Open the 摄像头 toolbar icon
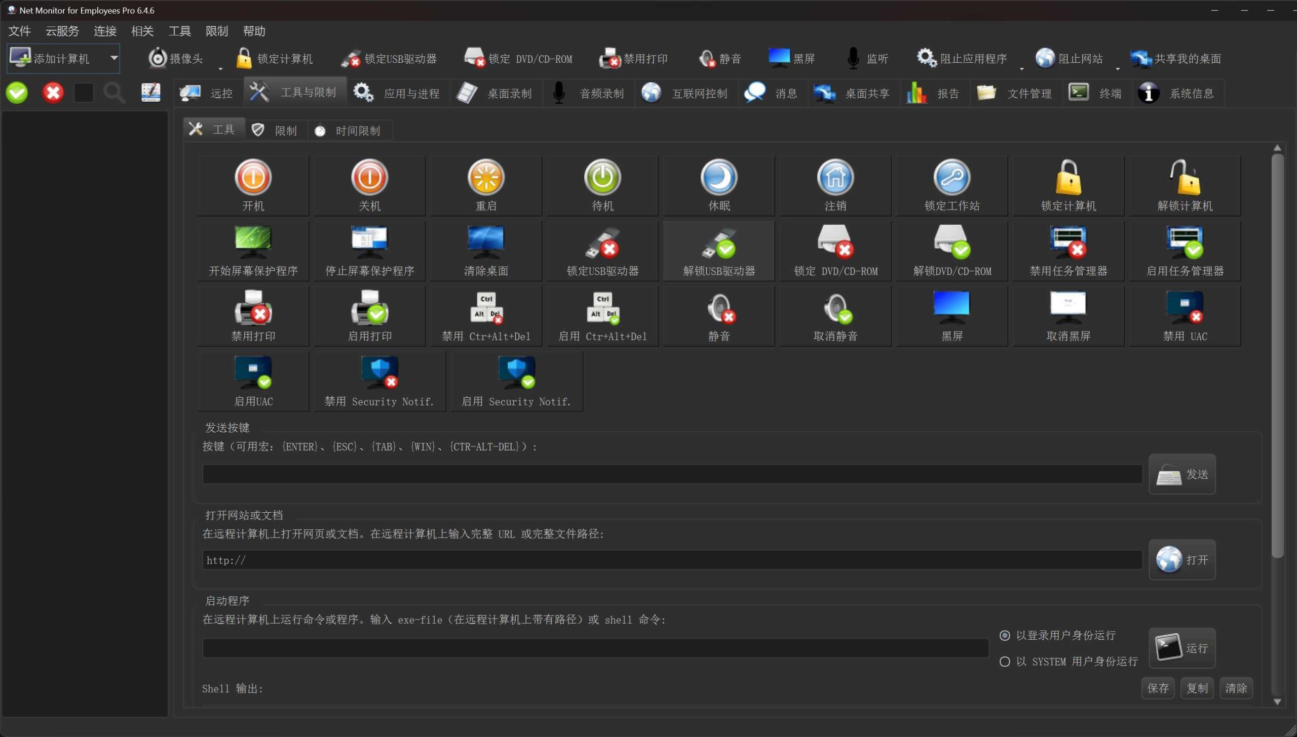The image size is (1297, 737). click(x=175, y=58)
